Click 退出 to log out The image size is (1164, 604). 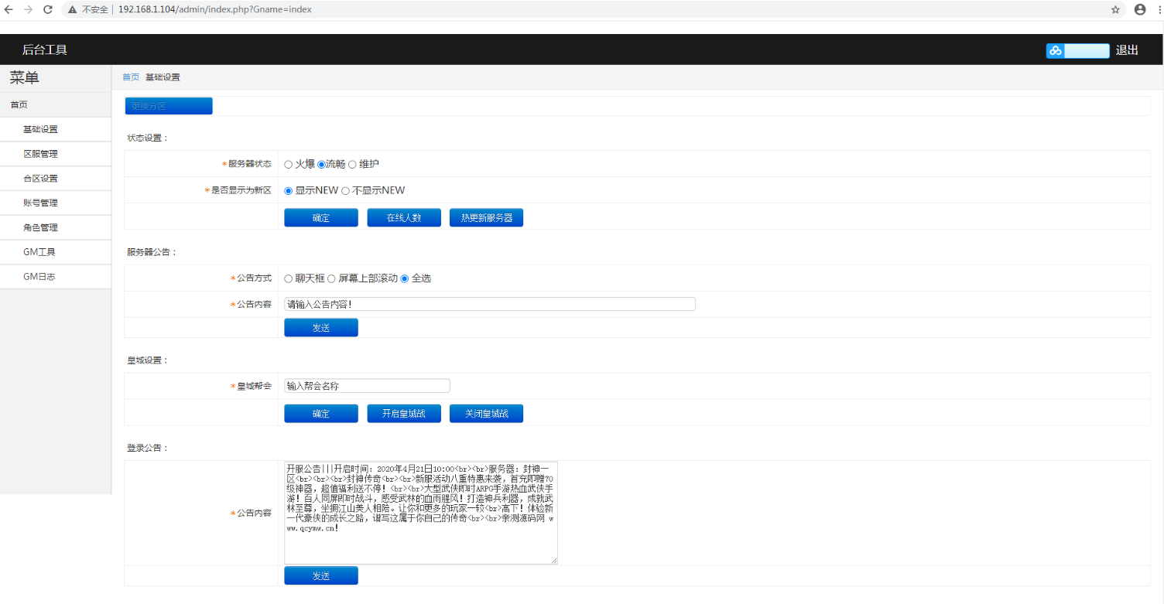click(x=1127, y=49)
